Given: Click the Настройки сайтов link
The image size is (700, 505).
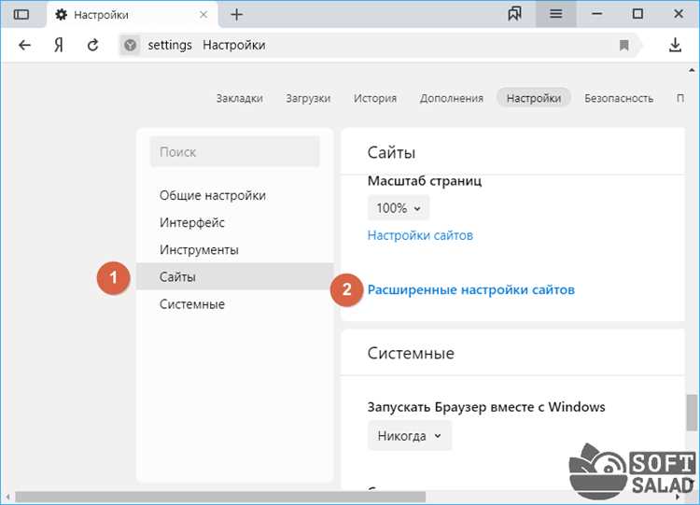Looking at the screenshot, I should 420,235.
